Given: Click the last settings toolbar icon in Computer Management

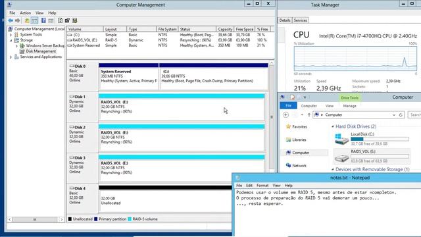Looking at the screenshot, I should (x=74, y=20).
